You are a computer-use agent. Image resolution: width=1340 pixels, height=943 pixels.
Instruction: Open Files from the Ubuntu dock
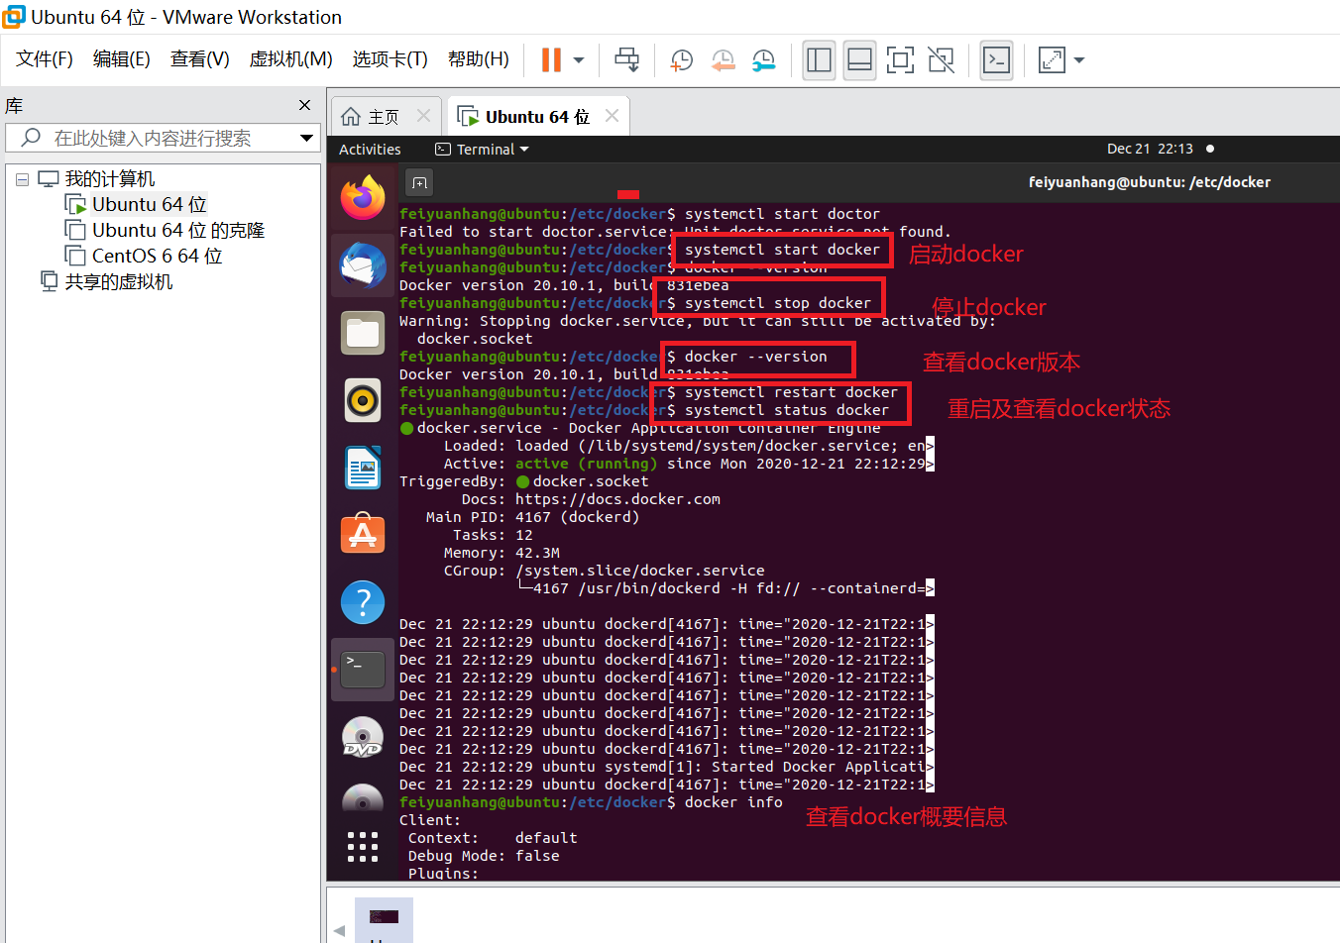pyautogui.click(x=363, y=333)
